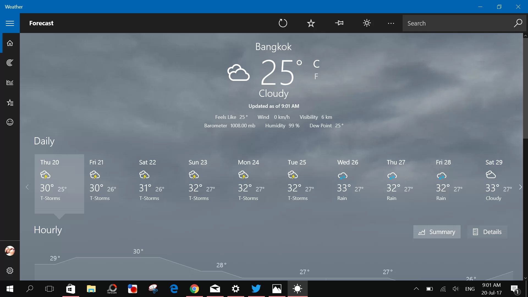Select the Tue 25 daily forecast
528x297 pixels.
tap(307, 184)
